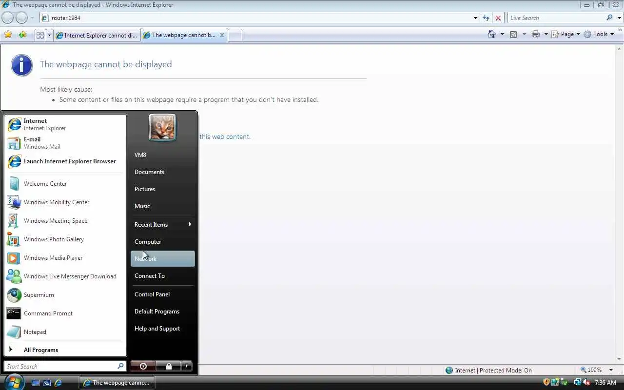
Task: Open the Tools menu
Action: click(x=599, y=34)
